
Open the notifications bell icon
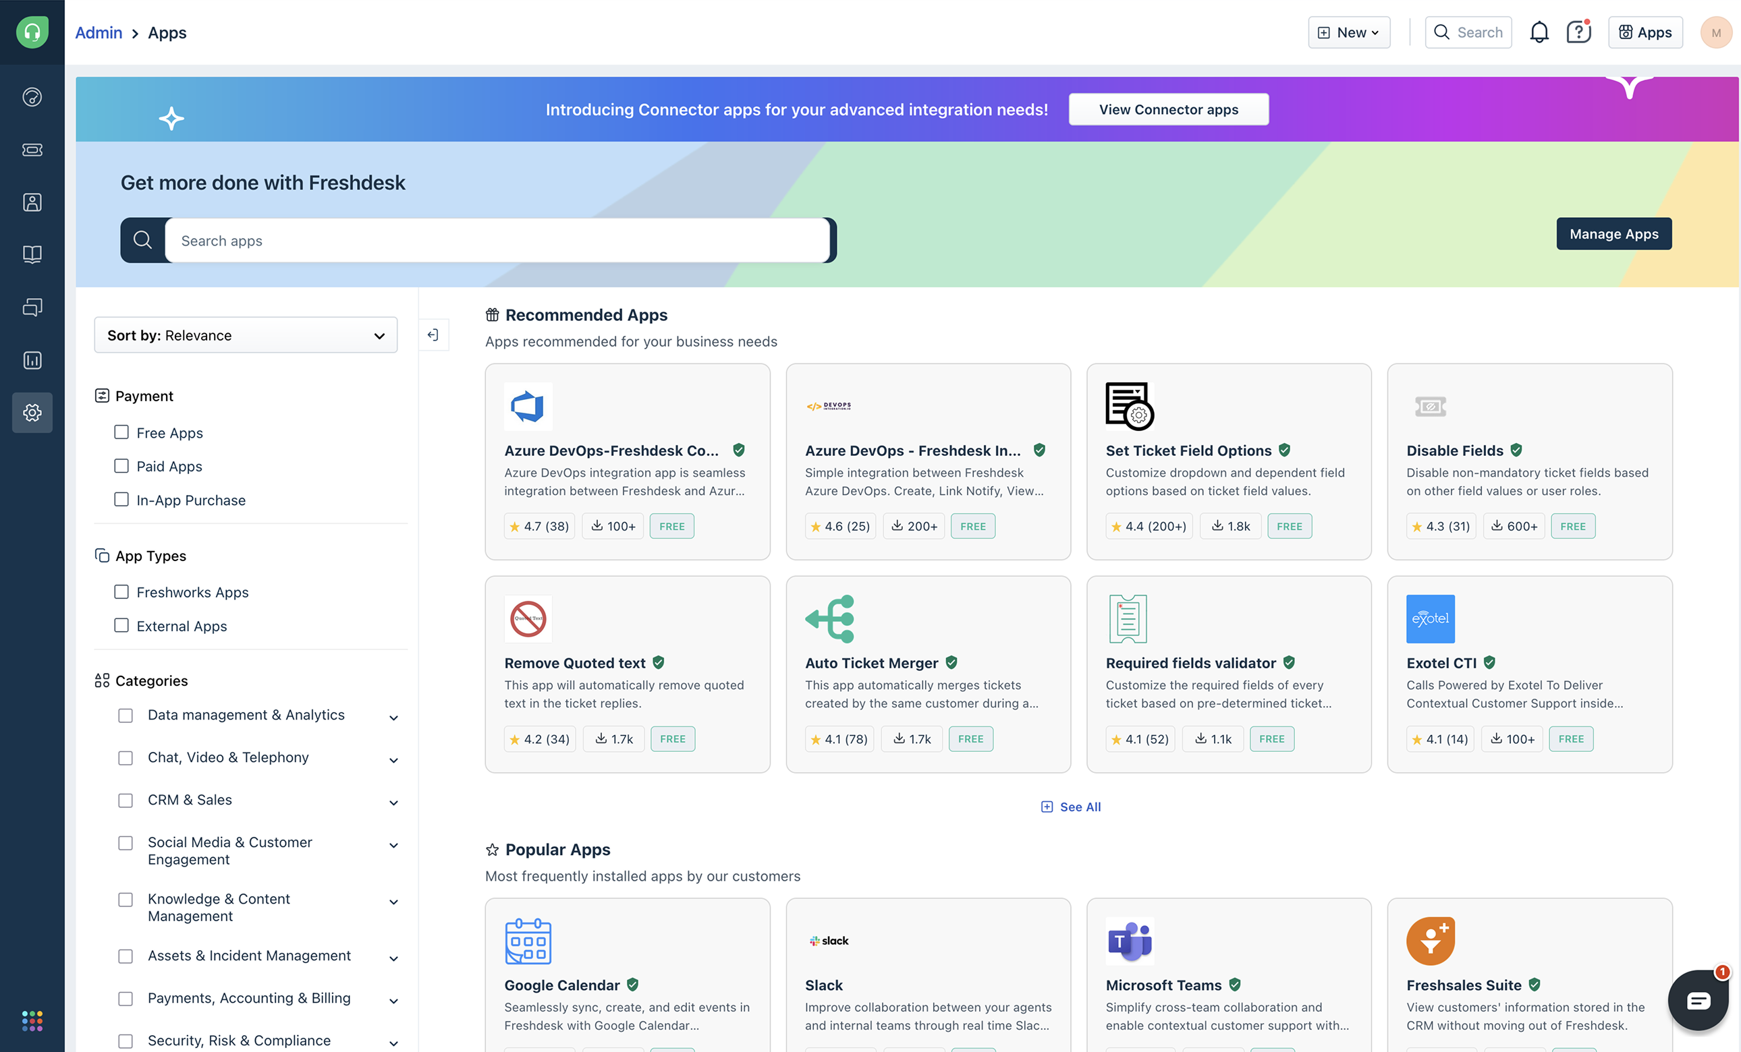click(1539, 32)
